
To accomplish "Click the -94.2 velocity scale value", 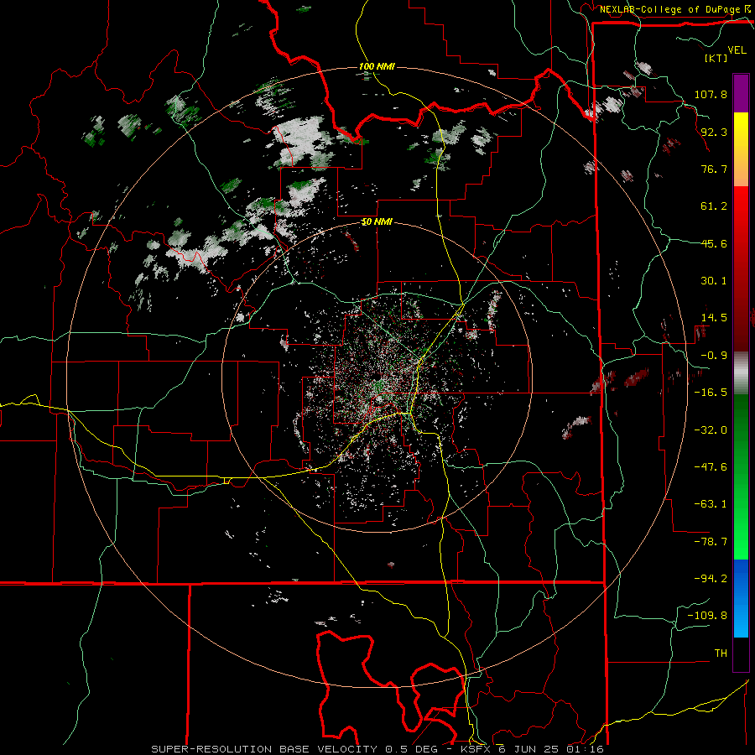I will click(x=711, y=579).
